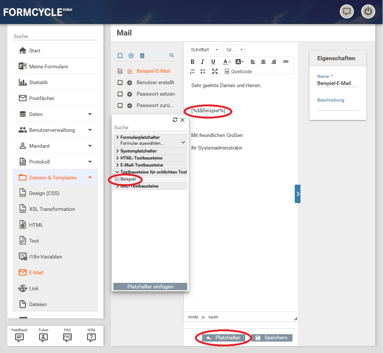Click the Bold formatting icon
Screen dimensions: 383x353
click(x=192, y=62)
